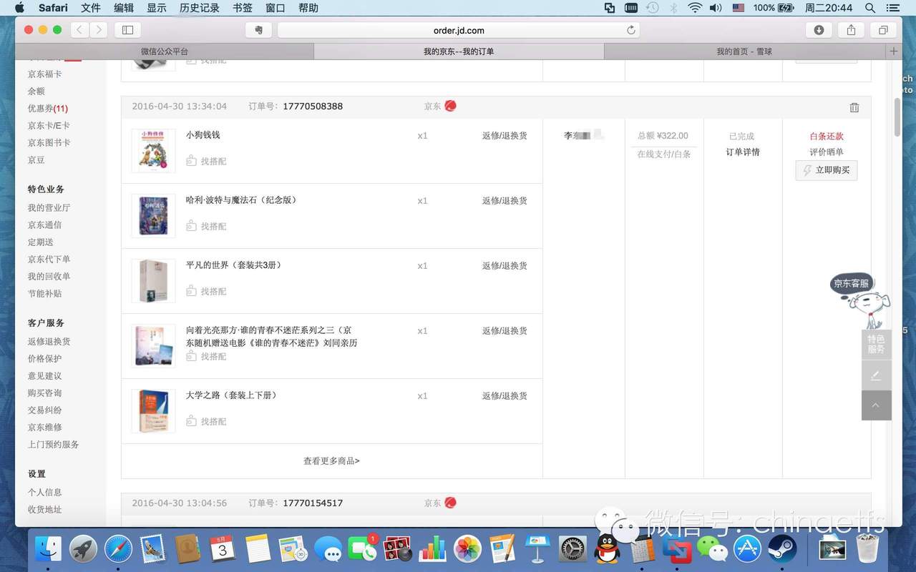Click the order.jd.com address bar
This screenshot has height=572, width=916.
coord(458,30)
